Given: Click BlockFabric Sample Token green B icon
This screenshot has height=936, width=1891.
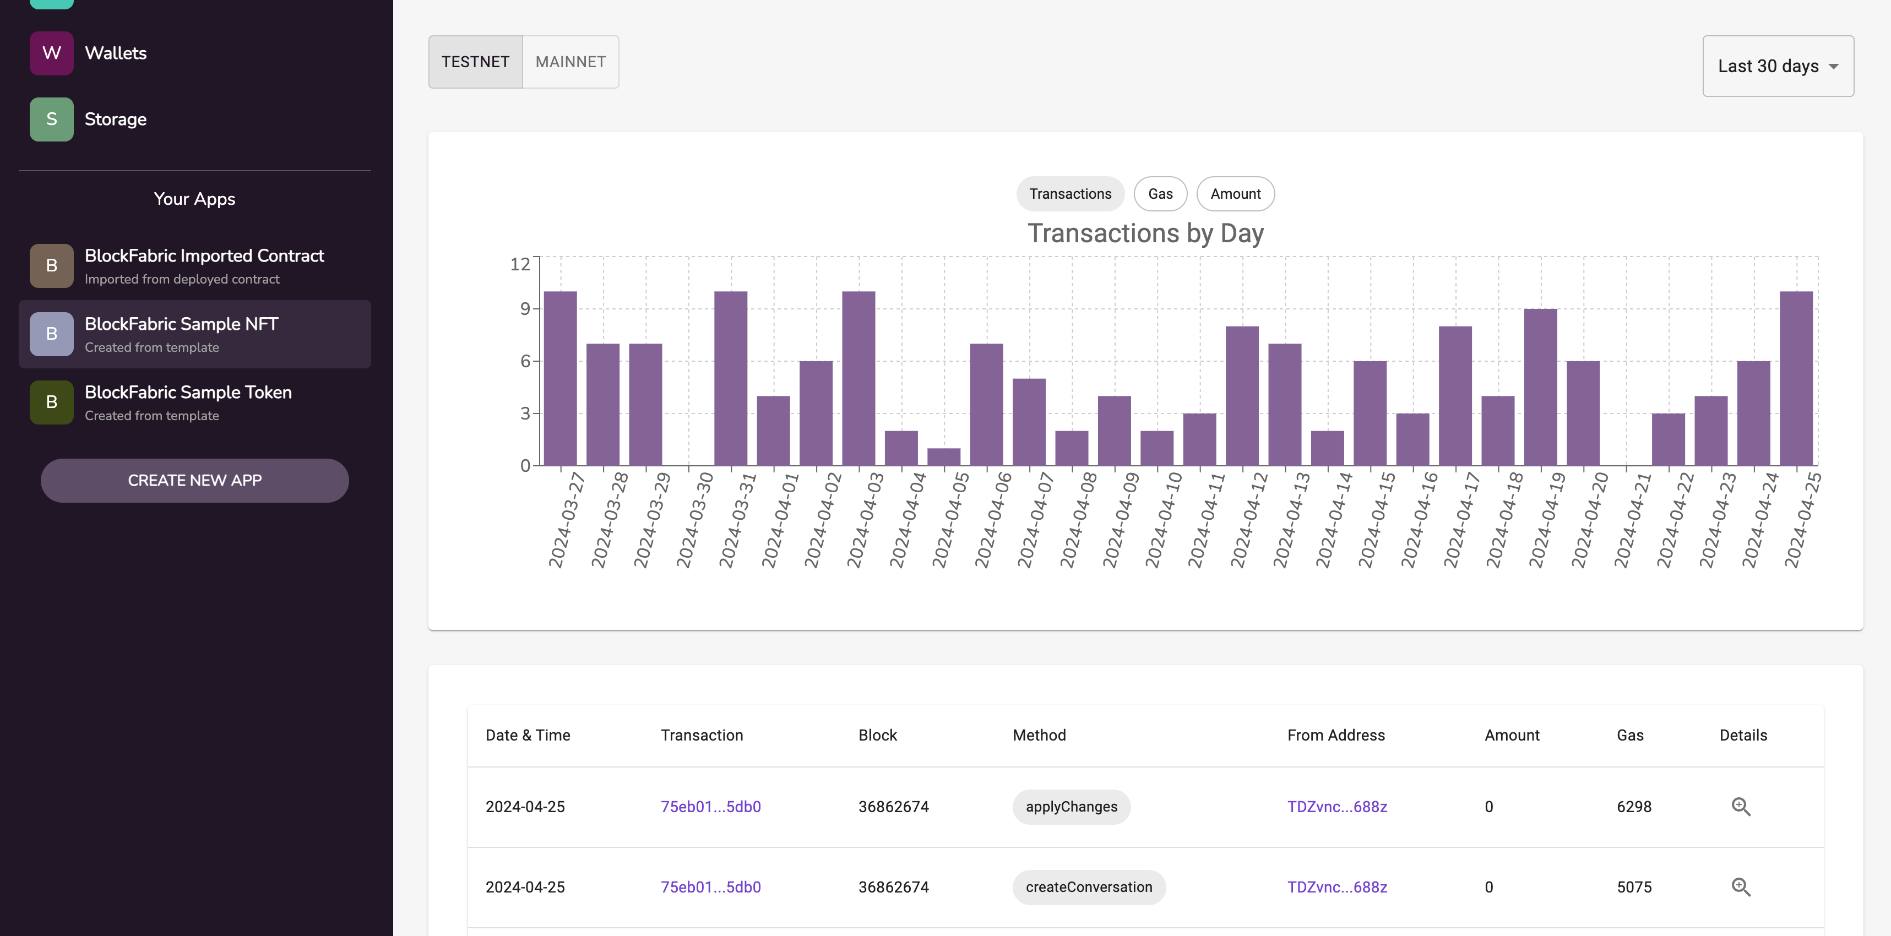Looking at the screenshot, I should [51, 402].
